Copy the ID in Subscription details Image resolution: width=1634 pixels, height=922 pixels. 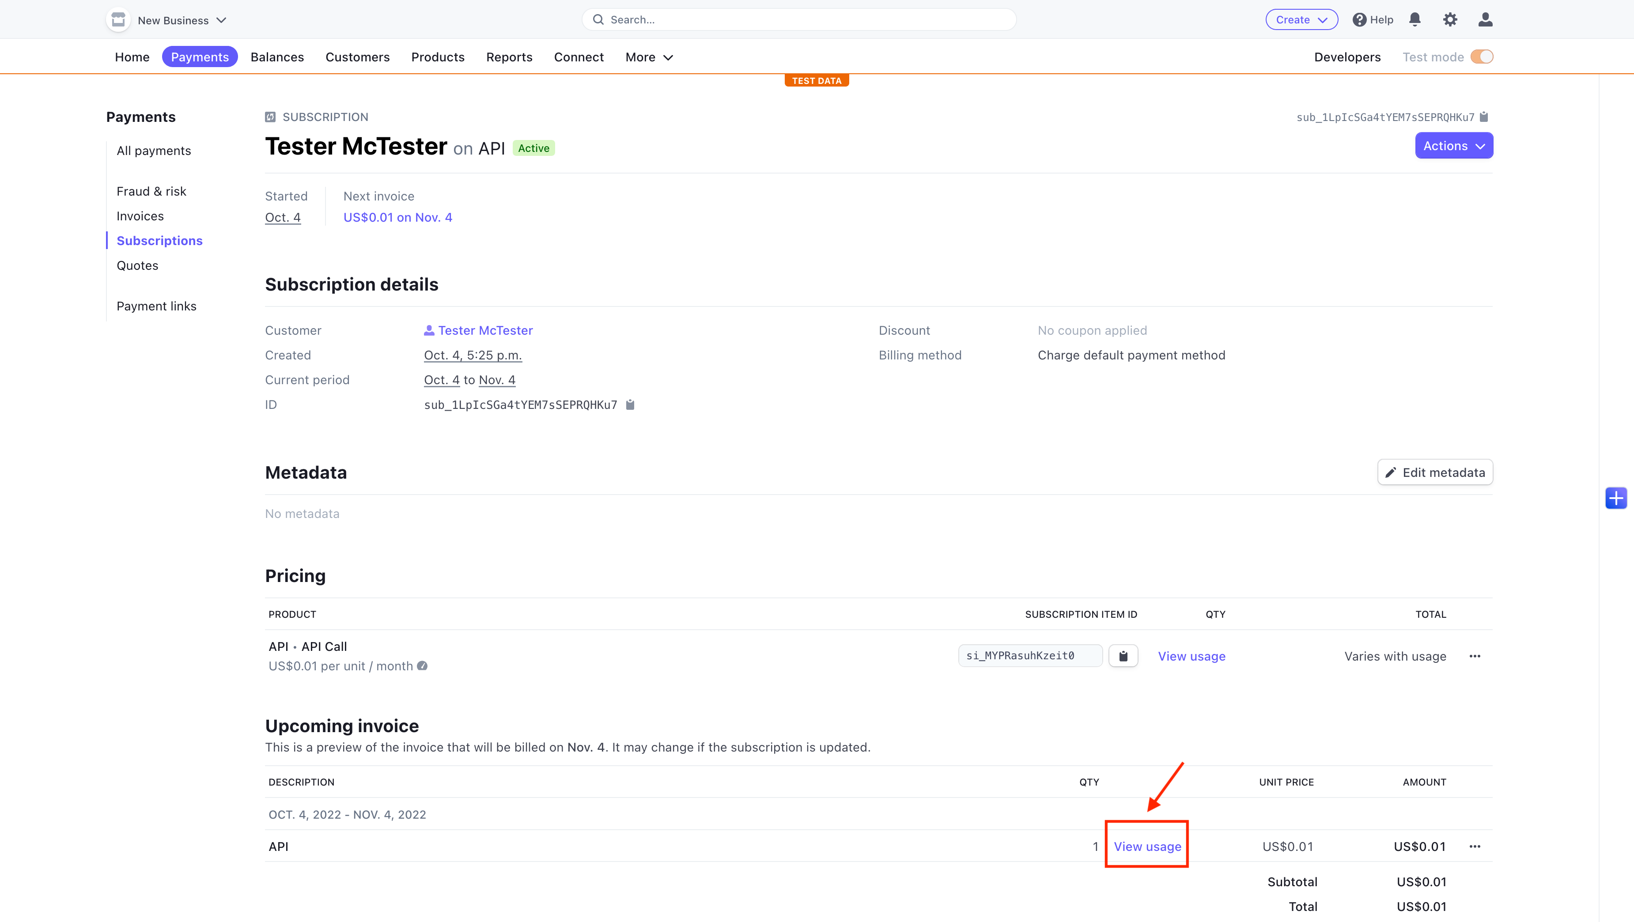630,404
